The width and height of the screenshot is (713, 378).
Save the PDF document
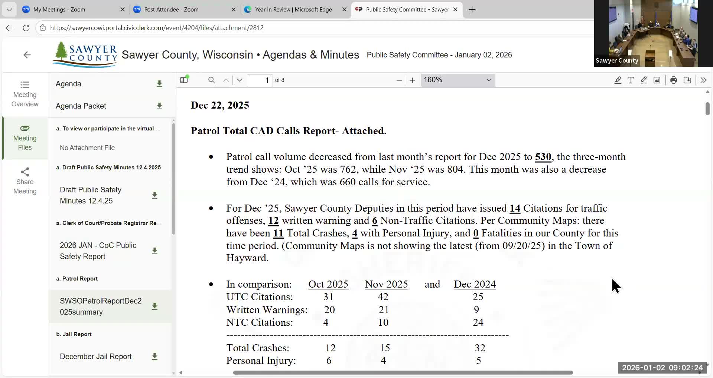point(687,80)
